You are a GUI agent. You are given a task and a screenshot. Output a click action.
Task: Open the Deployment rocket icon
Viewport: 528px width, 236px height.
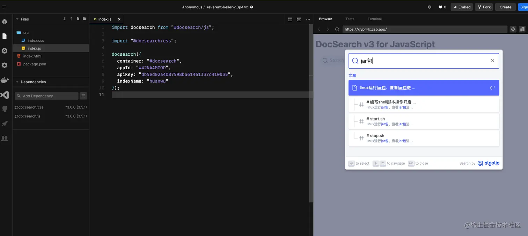pyautogui.click(x=5, y=124)
